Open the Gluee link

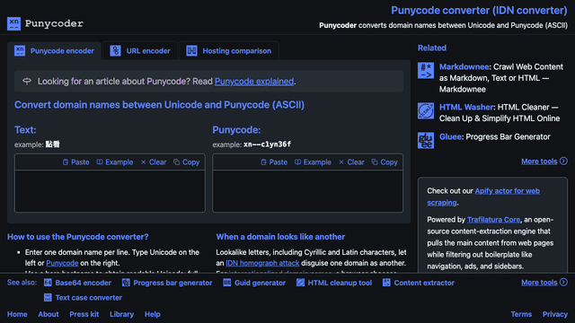pyautogui.click(x=450, y=137)
